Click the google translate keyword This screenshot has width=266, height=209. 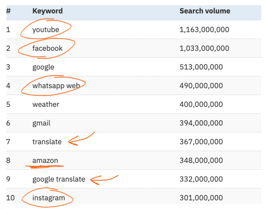pos(59,179)
